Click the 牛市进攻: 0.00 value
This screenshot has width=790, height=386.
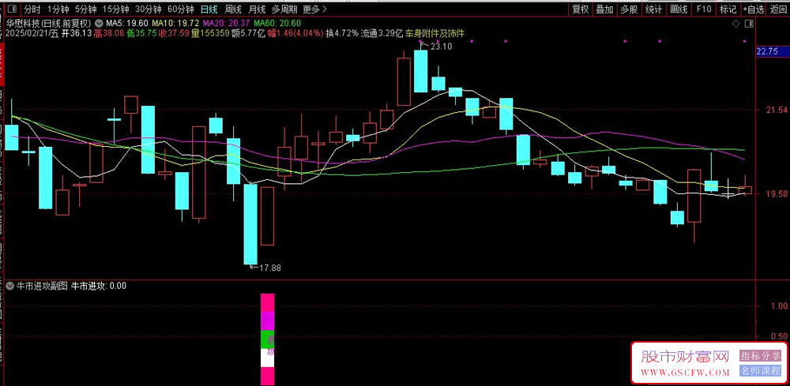click(99, 286)
